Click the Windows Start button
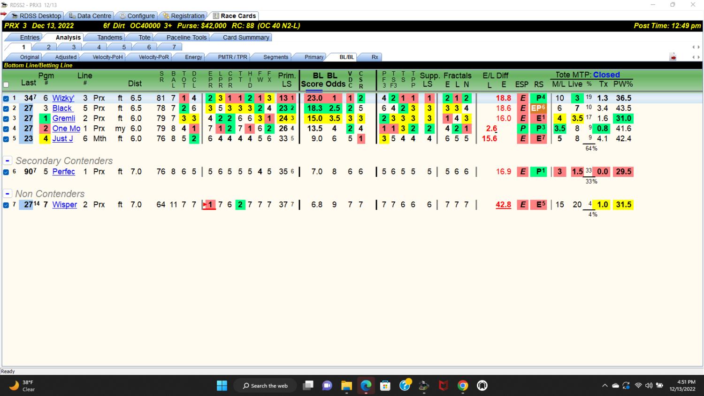Image resolution: width=704 pixels, height=396 pixels. (x=222, y=386)
